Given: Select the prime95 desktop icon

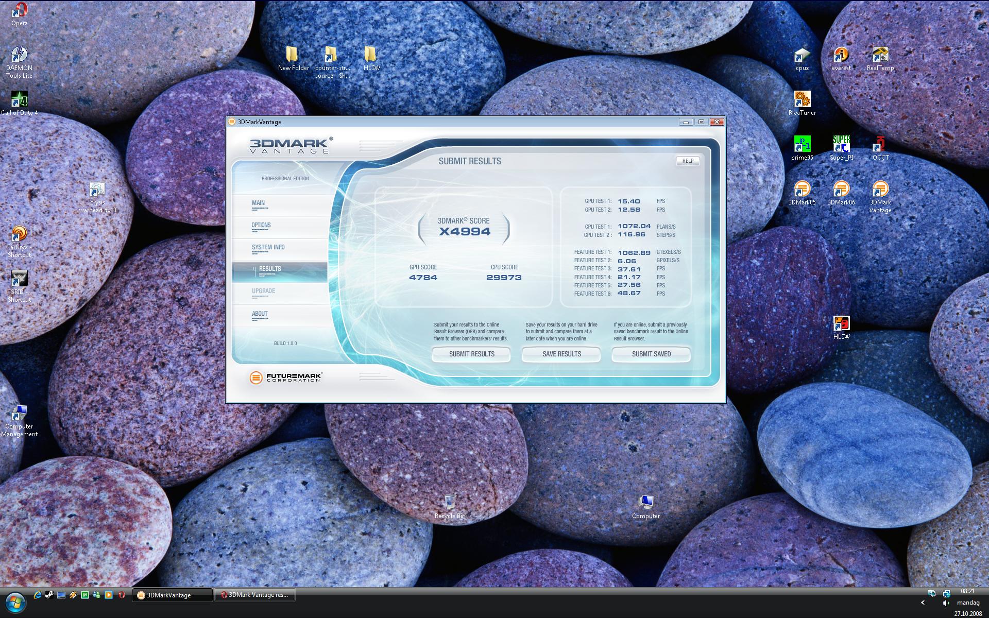Looking at the screenshot, I should pyautogui.click(x=802, y=148).
